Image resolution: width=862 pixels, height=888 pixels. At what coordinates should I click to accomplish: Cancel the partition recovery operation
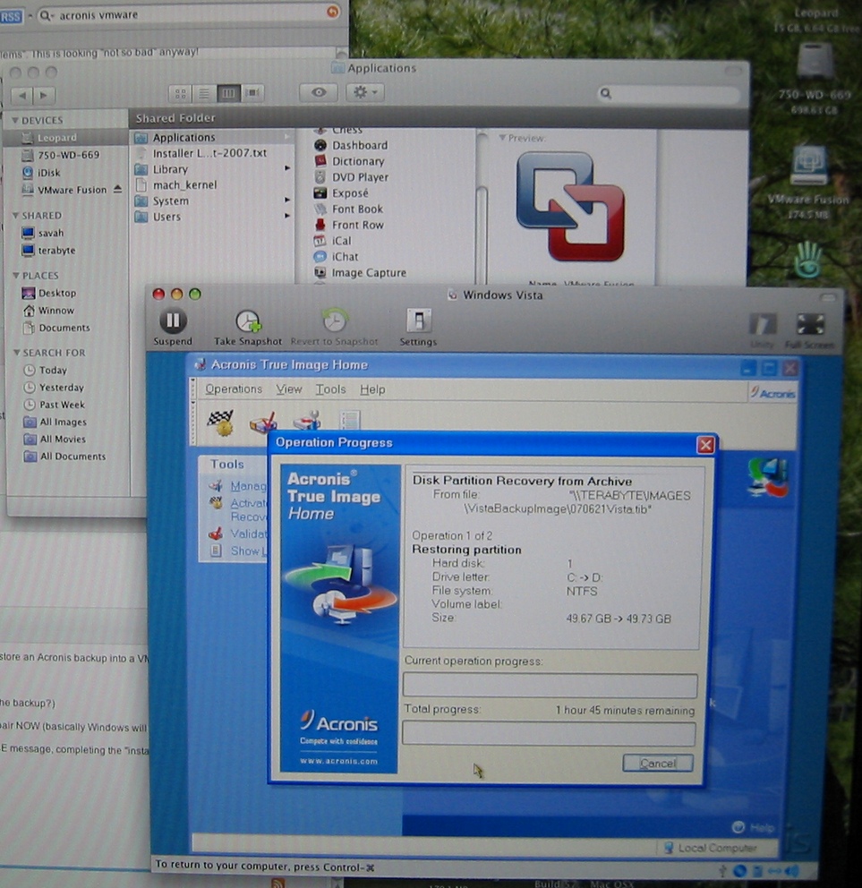click(658, 763)
